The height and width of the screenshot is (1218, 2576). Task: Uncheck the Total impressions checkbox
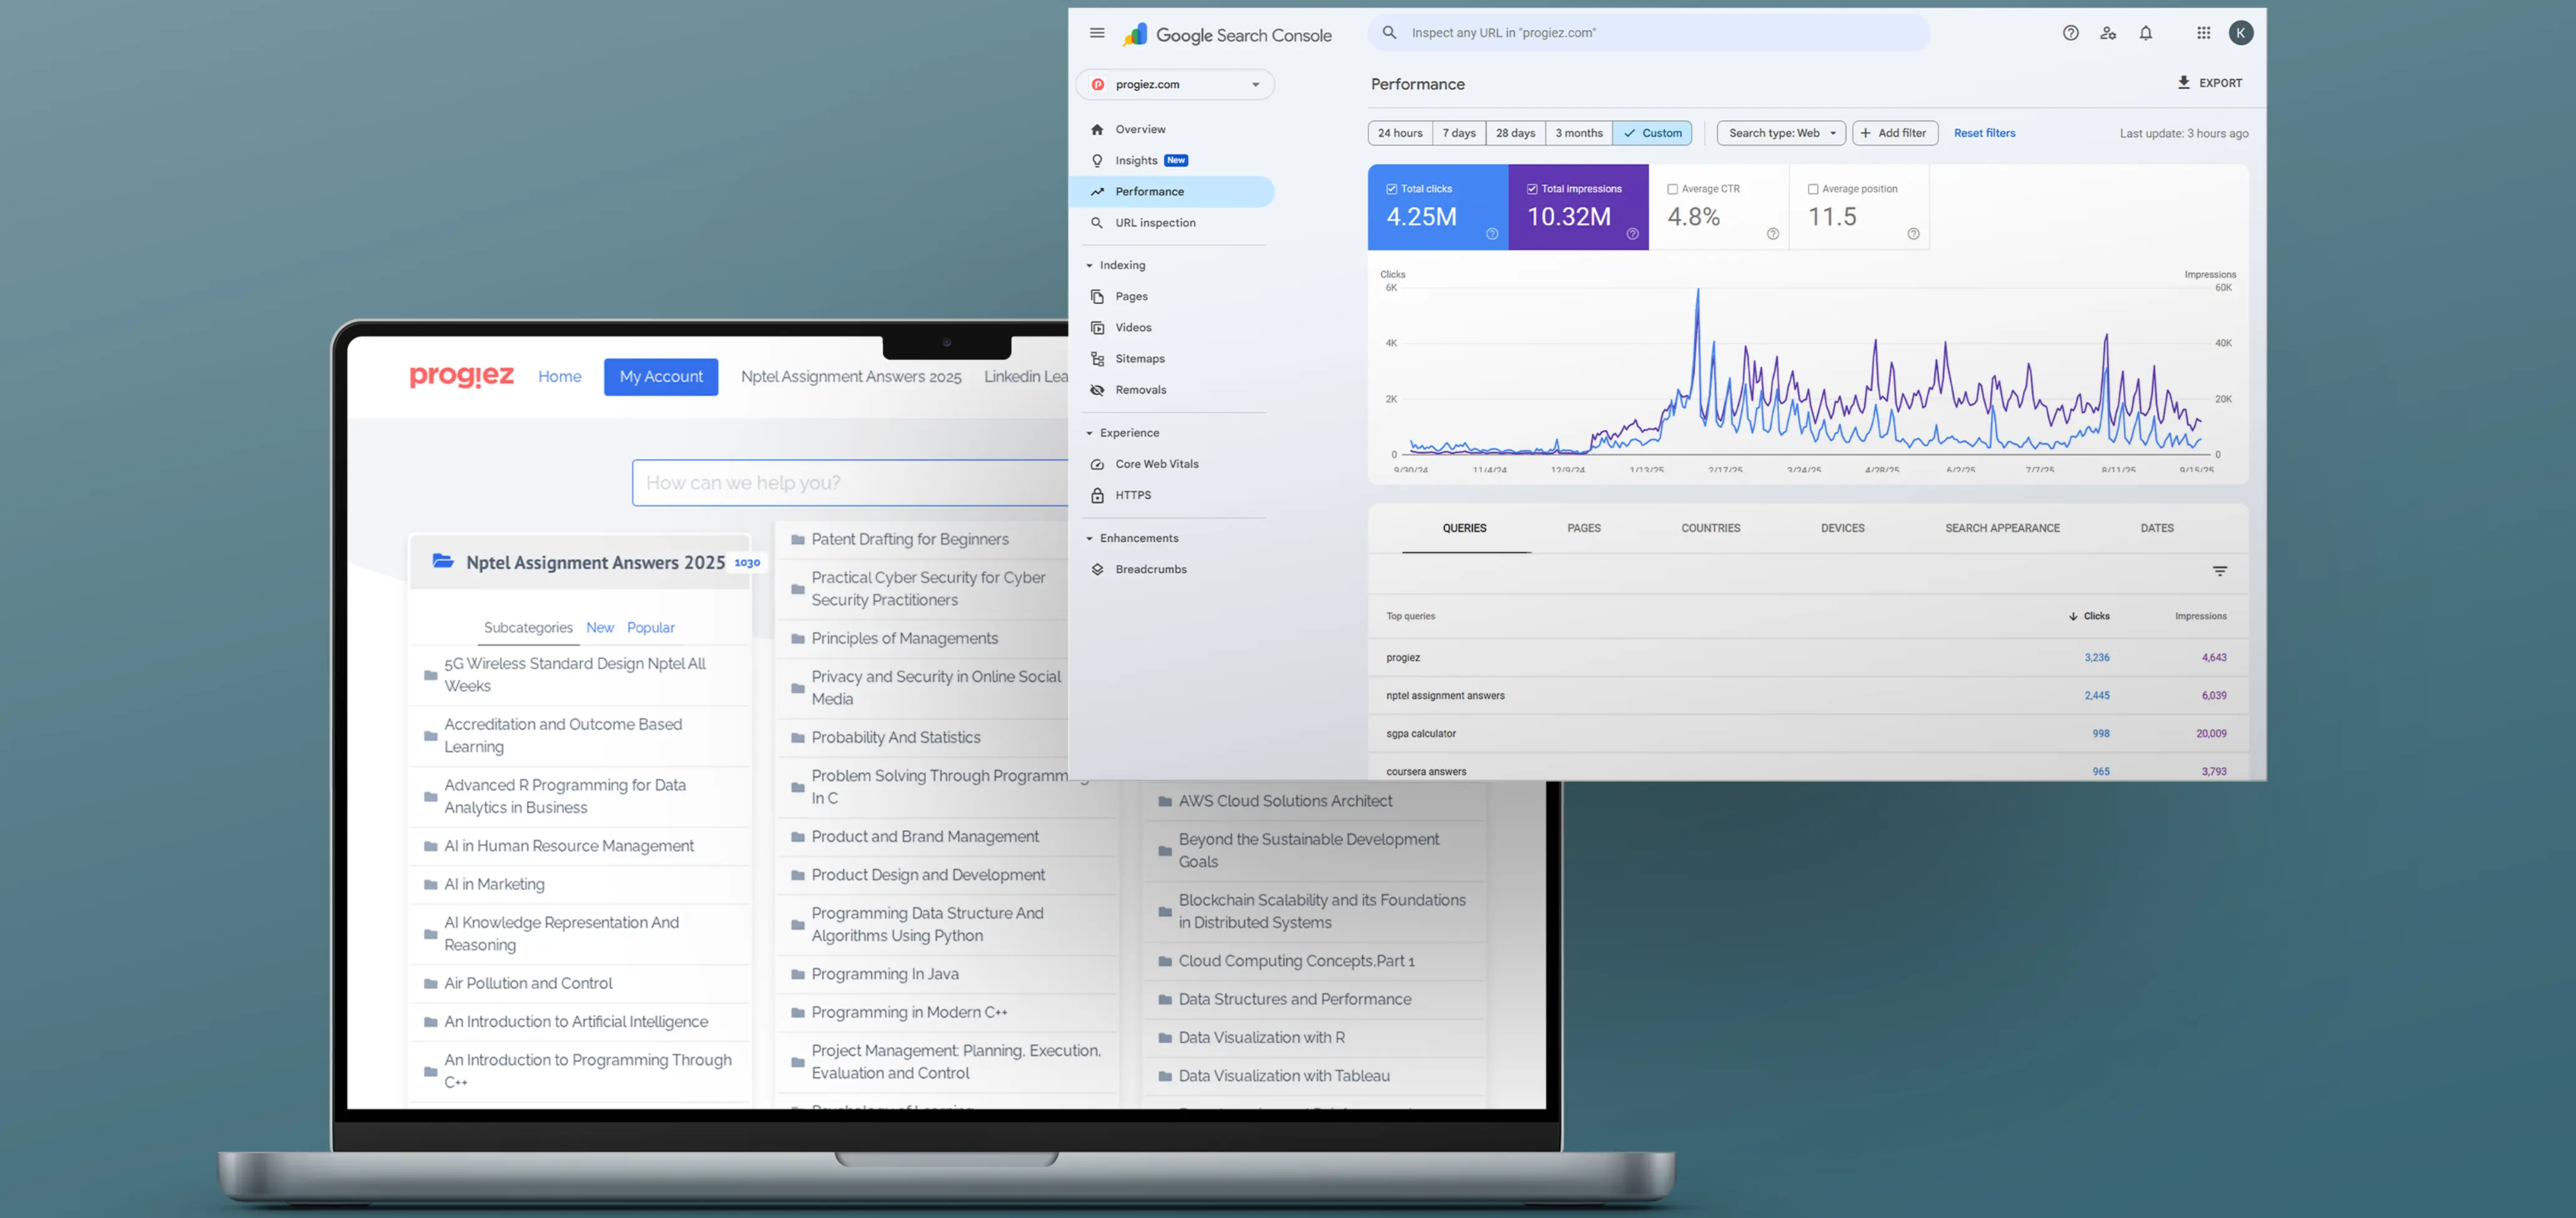pos(1532,189)
